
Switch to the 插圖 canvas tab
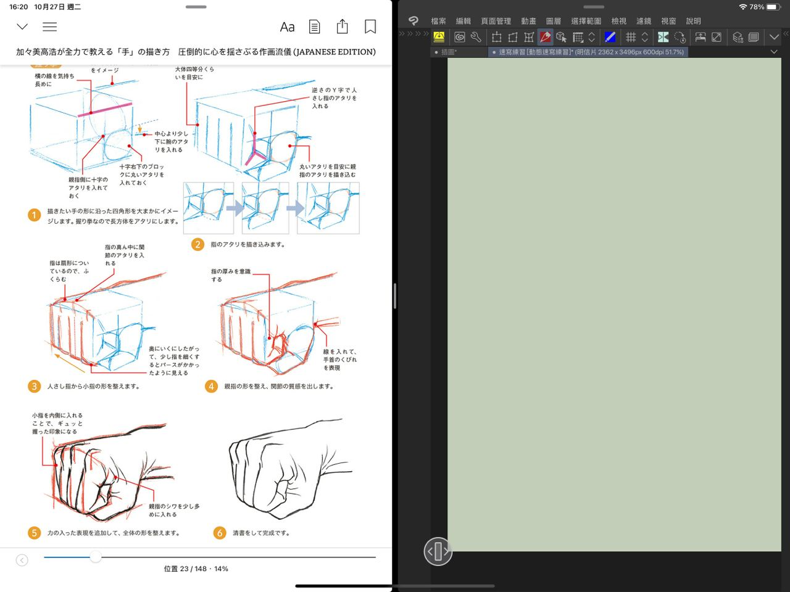click(460, 52)
